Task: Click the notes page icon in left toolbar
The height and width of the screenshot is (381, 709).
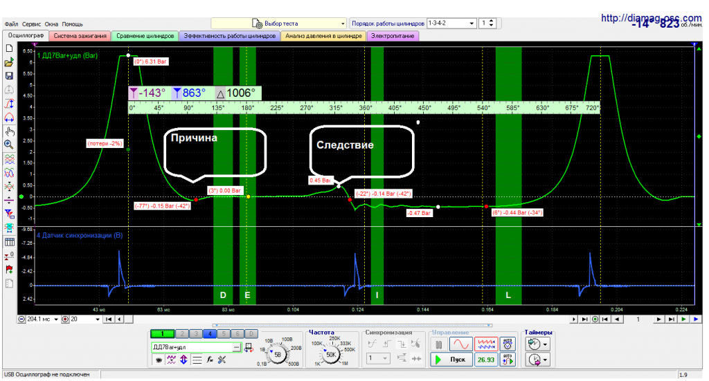Action: tap(9, 284)
